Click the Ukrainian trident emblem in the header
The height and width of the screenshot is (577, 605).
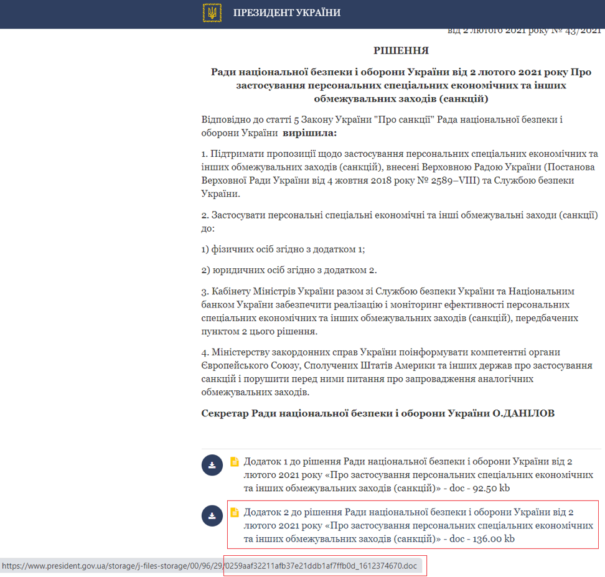pyautogui.click(x=212, y=12)
